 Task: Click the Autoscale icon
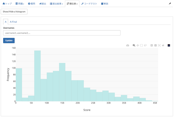tap(159, 46)
